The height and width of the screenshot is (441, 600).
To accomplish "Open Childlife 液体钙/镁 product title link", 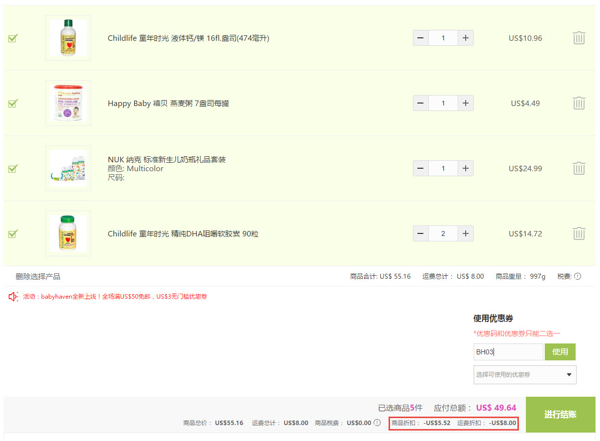I will pos(189,38).
